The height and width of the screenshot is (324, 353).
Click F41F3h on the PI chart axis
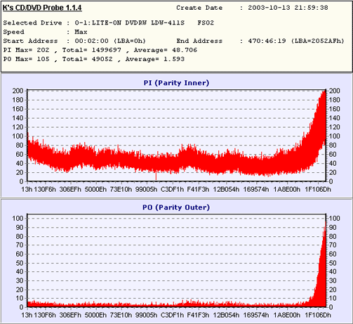(198, 190)
